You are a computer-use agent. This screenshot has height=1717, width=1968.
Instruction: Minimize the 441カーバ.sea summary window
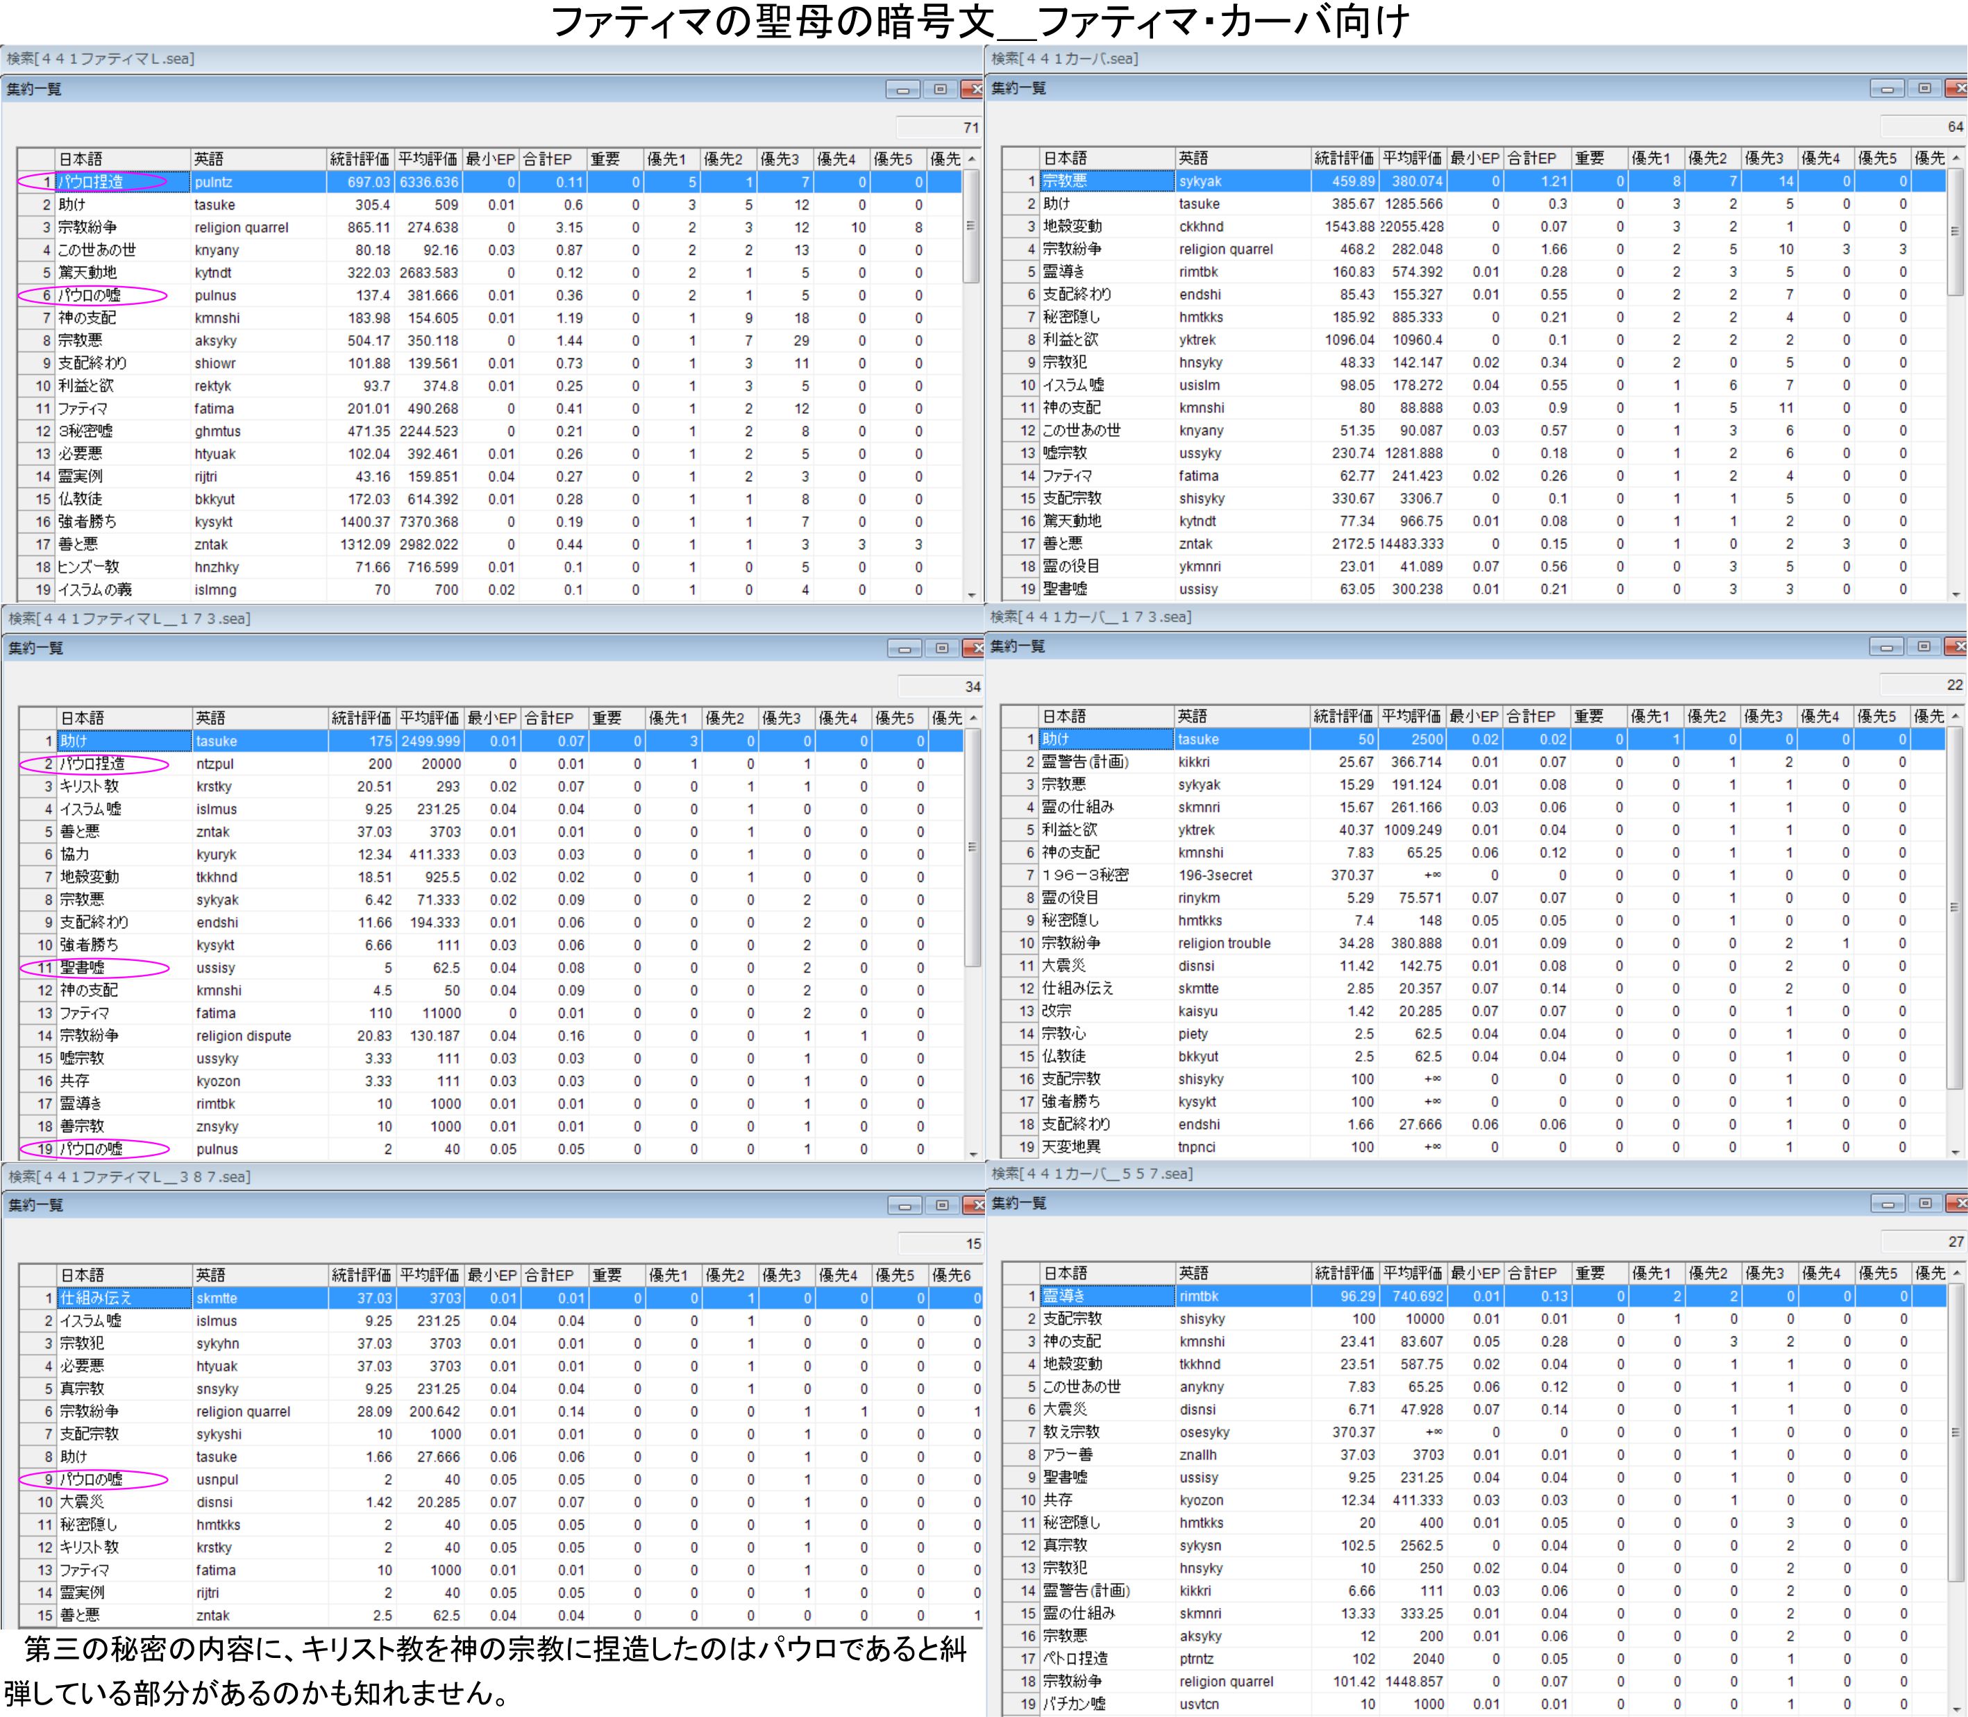coord(1887,88)
